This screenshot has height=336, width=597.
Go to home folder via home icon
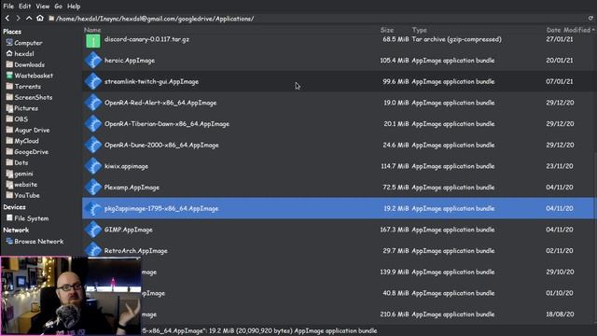(40, 18)
